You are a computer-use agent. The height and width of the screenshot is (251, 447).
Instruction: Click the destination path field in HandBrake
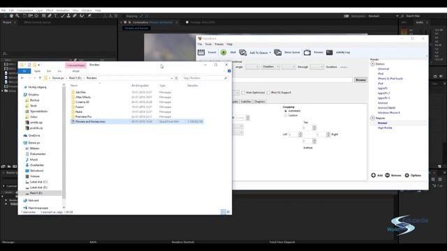293,80
